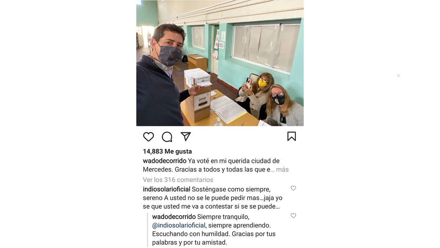Open indiosolarioficial profile from the comment
The height and width of the screenshot is (248, 440).
(166, 189)
